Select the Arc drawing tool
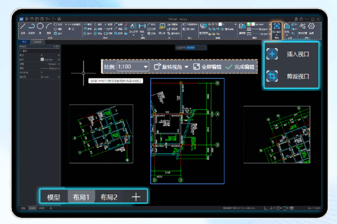 48,26
